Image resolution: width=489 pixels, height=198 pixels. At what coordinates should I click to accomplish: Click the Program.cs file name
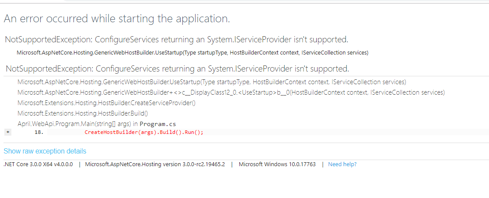pyautogui.click(x=158, y=124)
